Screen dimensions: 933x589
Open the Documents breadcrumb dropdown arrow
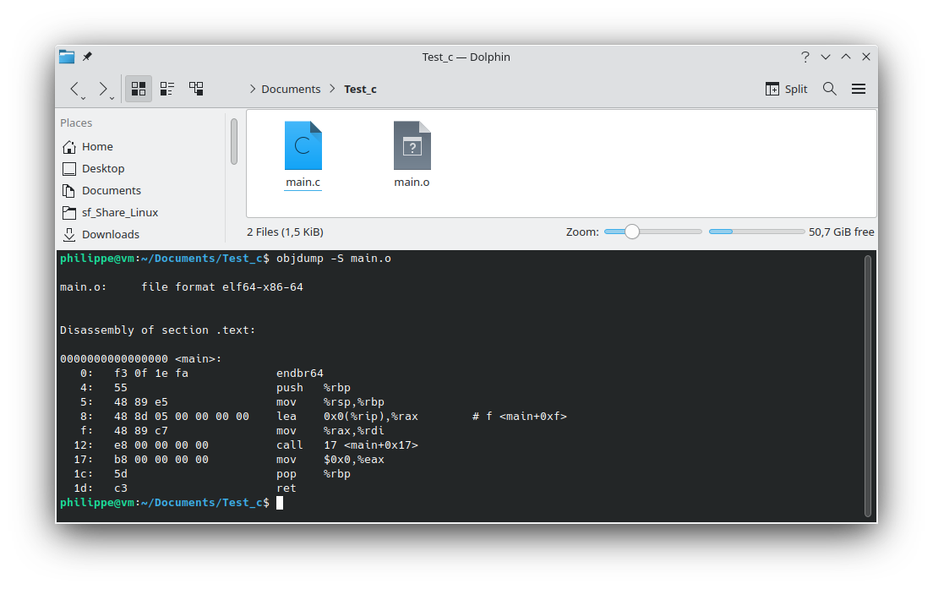coord(331,88)
